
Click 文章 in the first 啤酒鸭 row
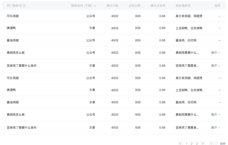tap(92, 28)
